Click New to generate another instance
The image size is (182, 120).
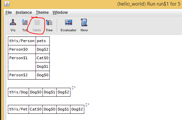(84, 25)
